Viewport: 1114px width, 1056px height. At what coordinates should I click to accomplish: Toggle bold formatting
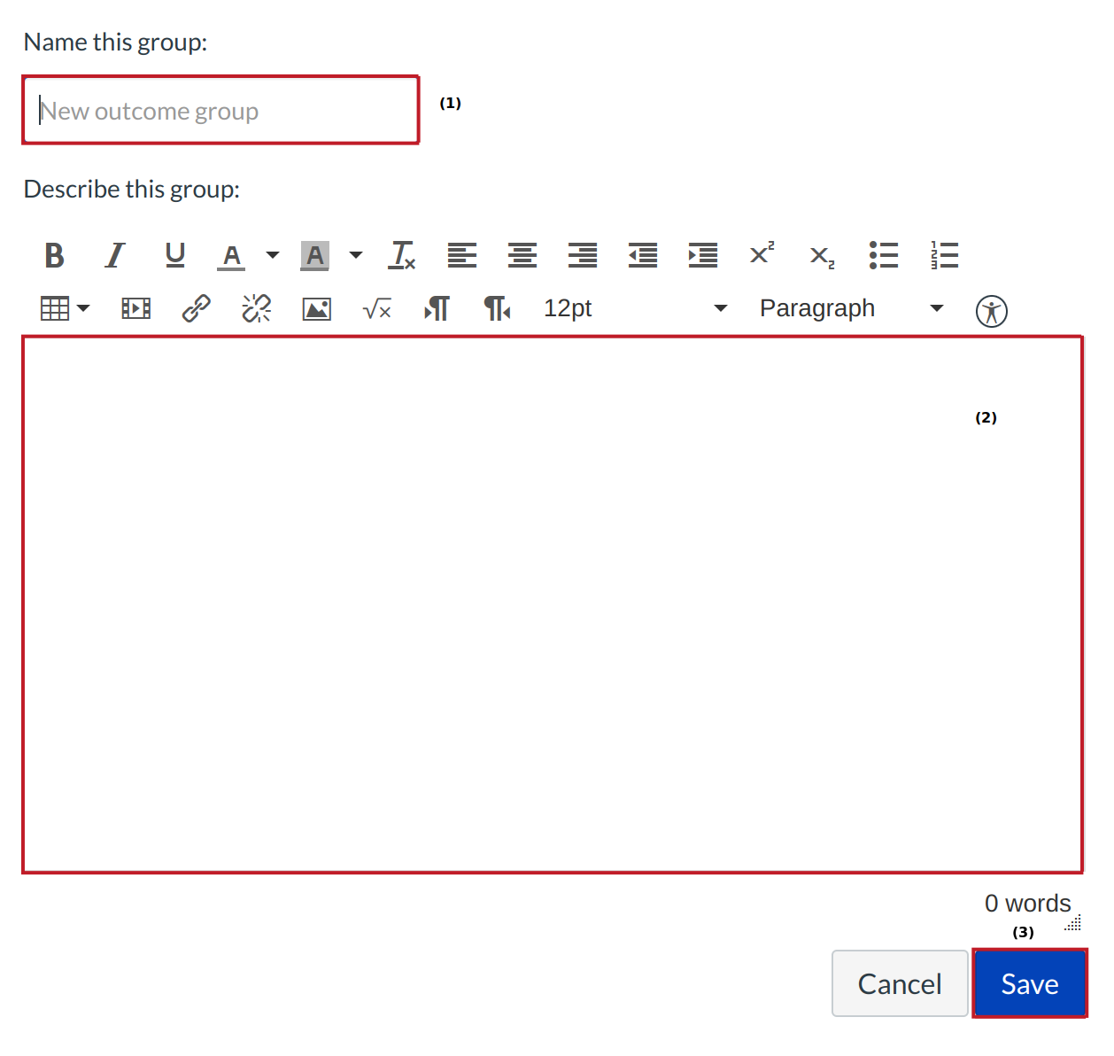(x=54, y=255)
